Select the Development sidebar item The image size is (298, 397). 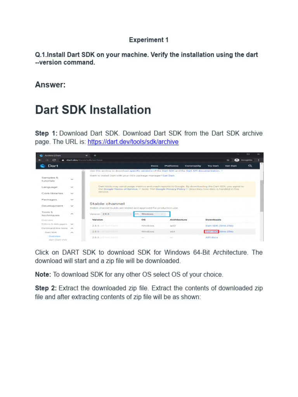coord(52,206)
